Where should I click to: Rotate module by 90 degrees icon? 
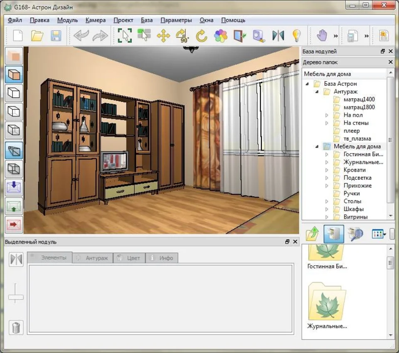tap(182, 36)
